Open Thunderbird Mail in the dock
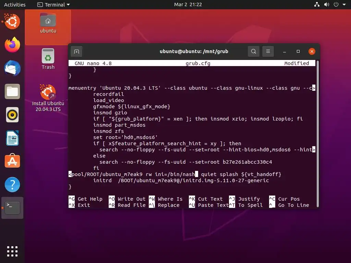 [x=12, y=68]
